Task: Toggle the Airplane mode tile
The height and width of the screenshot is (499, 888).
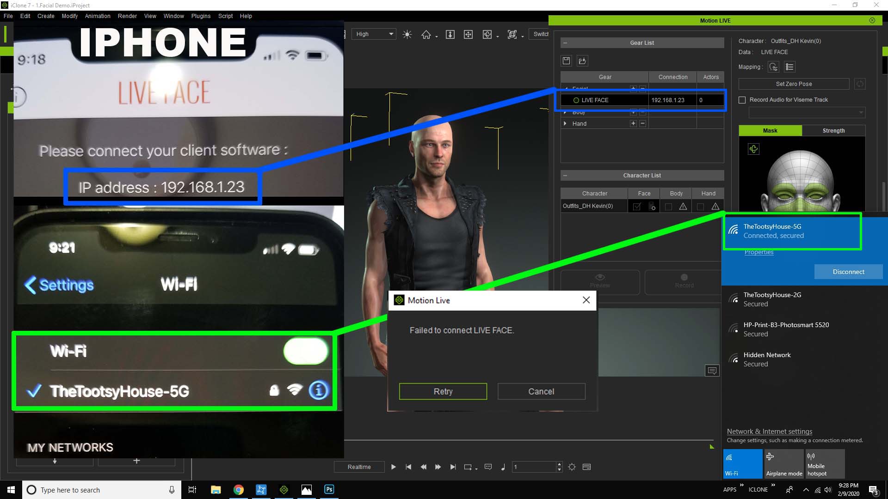Action: (x=784, y=463)
